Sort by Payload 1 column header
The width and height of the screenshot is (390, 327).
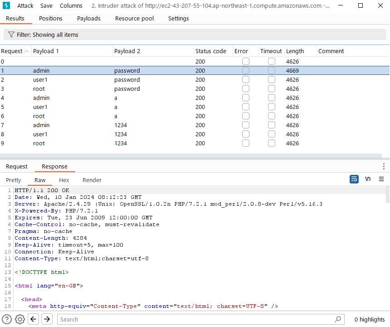[x=72, y=51]
